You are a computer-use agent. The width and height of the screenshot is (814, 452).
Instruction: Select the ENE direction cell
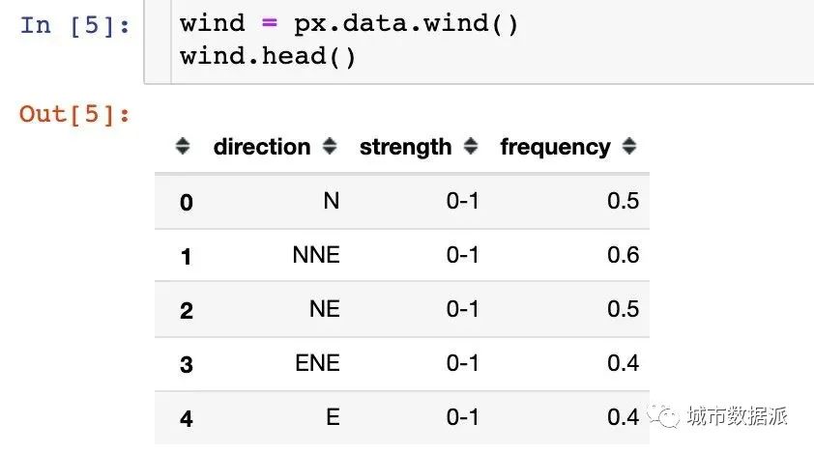coord(317,363)
